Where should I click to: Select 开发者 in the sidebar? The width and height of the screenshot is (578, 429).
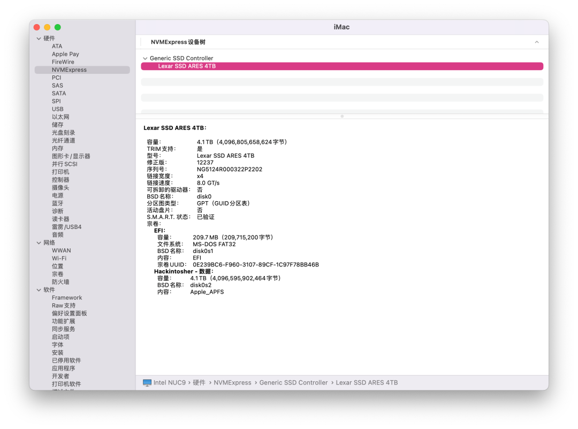[x=60, y=376]
